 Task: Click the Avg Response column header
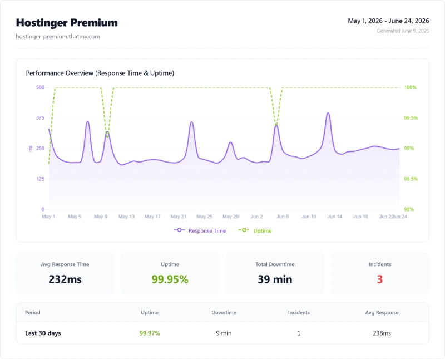tap(382, 312)
